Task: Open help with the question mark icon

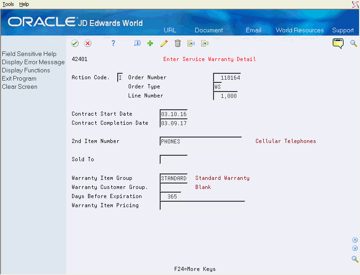Action: coord(113,43)
